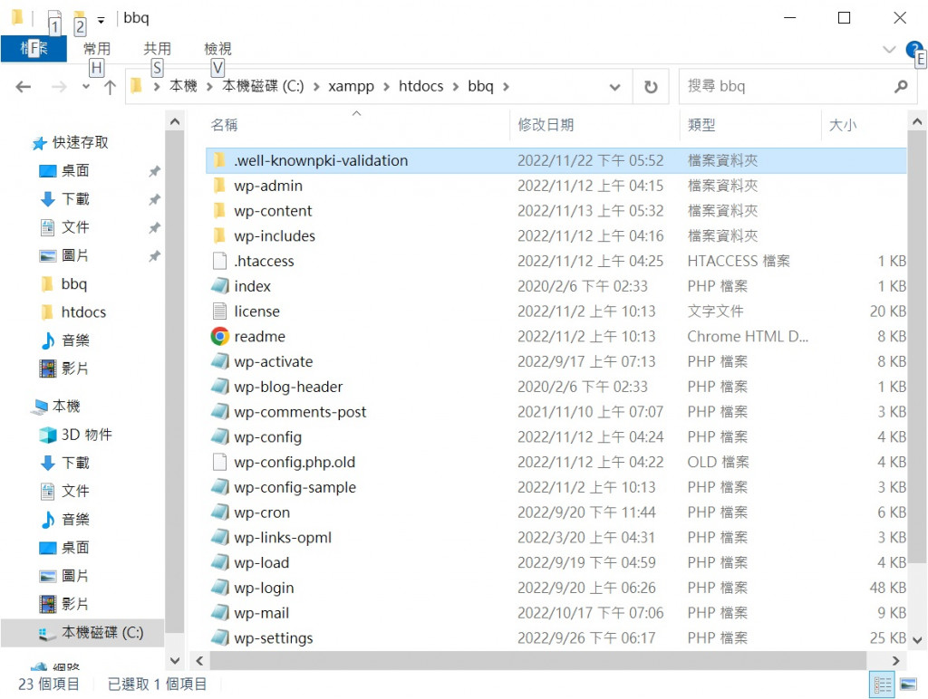
Task: Expand the chevron after bbq breadcrumb
Action: tap(506, 87)
